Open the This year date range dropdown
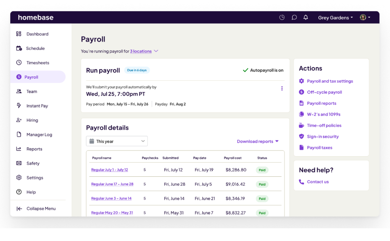 117,141
